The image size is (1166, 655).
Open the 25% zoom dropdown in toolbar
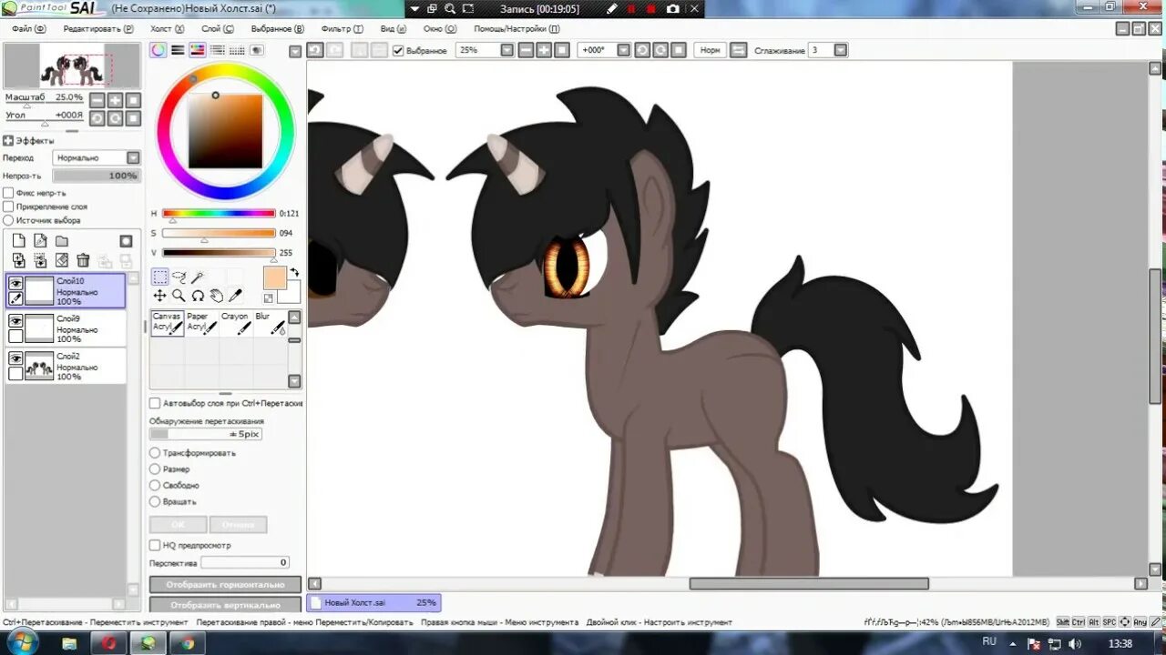pos(507,50)
